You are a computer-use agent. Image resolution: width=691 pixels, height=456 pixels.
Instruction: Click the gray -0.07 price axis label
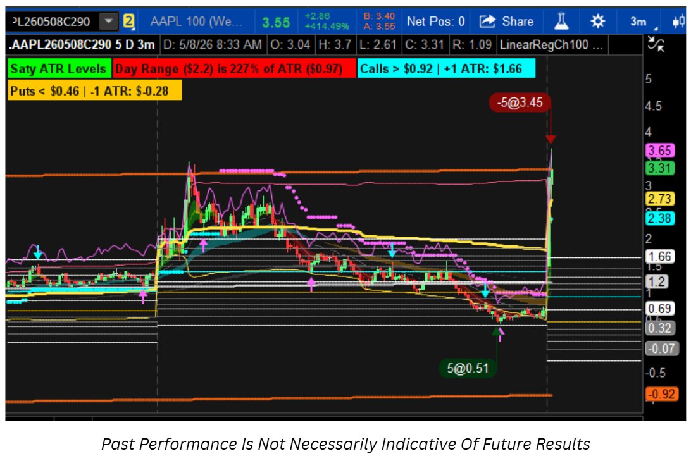click(663, 348)
